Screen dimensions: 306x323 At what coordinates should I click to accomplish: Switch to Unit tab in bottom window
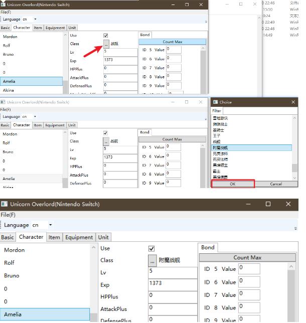point(103,237)
